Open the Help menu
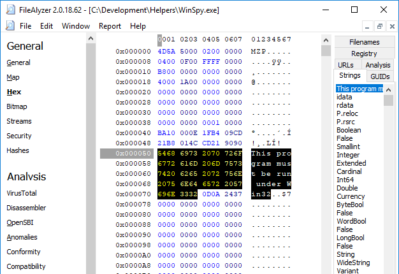The image size is (399, 274). (138, 26)
